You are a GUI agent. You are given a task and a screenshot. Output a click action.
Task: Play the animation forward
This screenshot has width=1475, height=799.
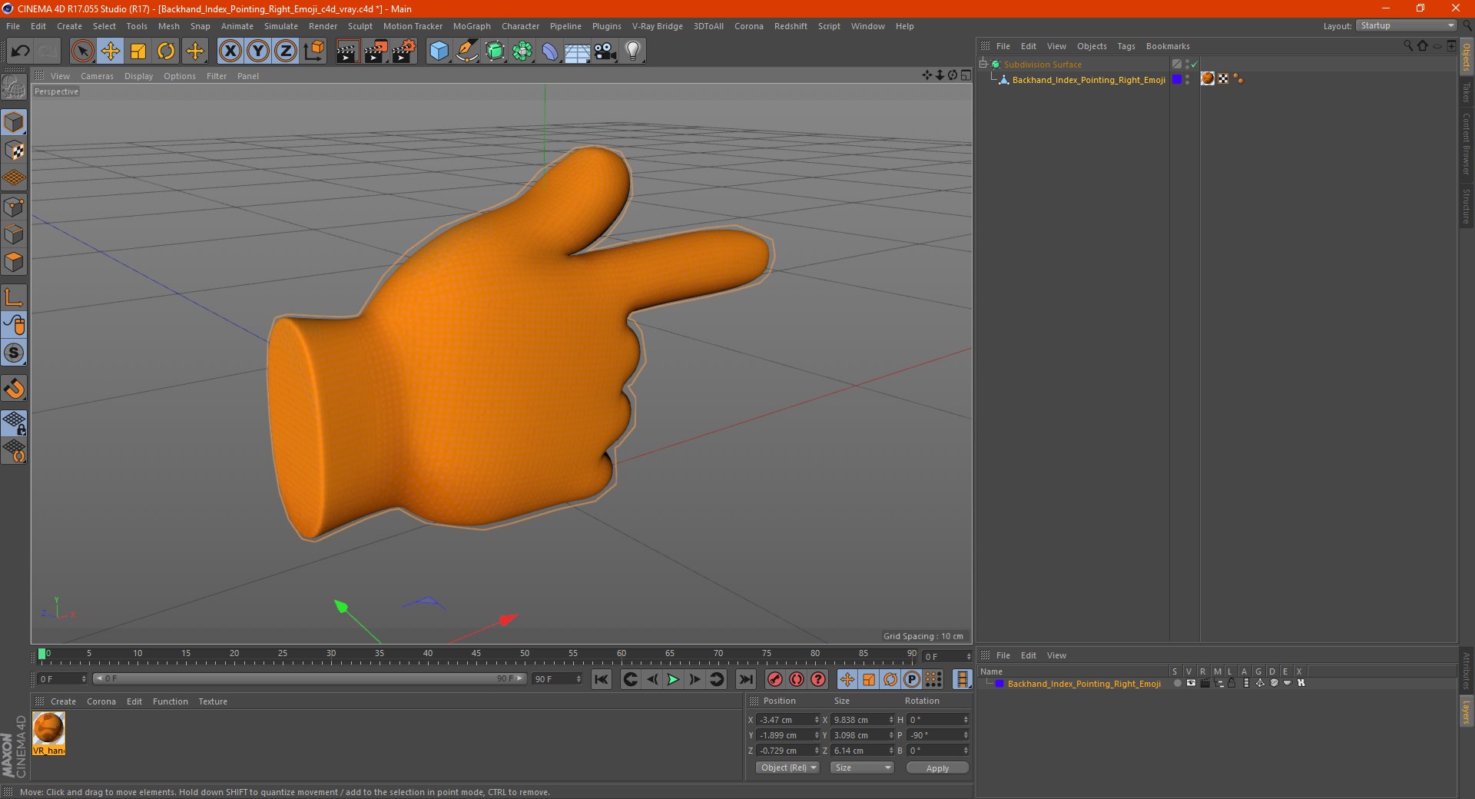pyautogui.click(x=673, y=679)
